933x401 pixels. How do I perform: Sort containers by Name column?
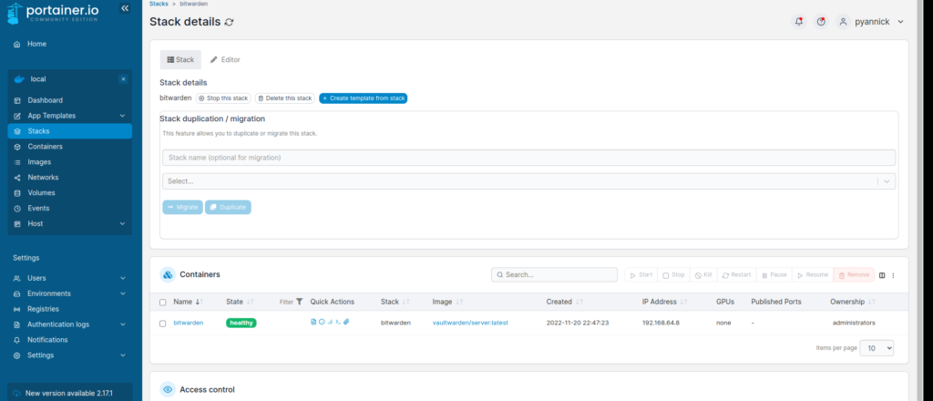[x=188, y=303]
